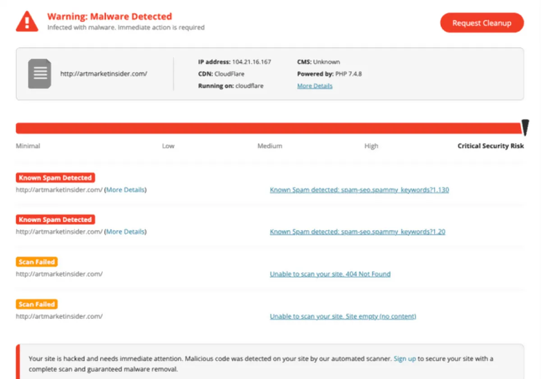Click the site URL beside the document icon
This screenshot has height=379, width=541.
[104, 74]
